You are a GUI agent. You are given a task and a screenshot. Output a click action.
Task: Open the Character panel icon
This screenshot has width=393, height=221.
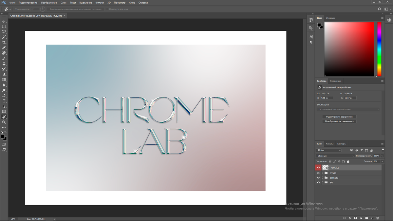click(x=311, y=37)
